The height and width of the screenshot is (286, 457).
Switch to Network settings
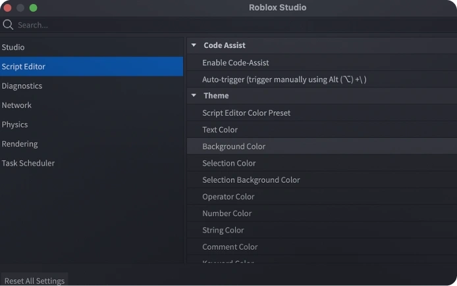coord(92,105)
